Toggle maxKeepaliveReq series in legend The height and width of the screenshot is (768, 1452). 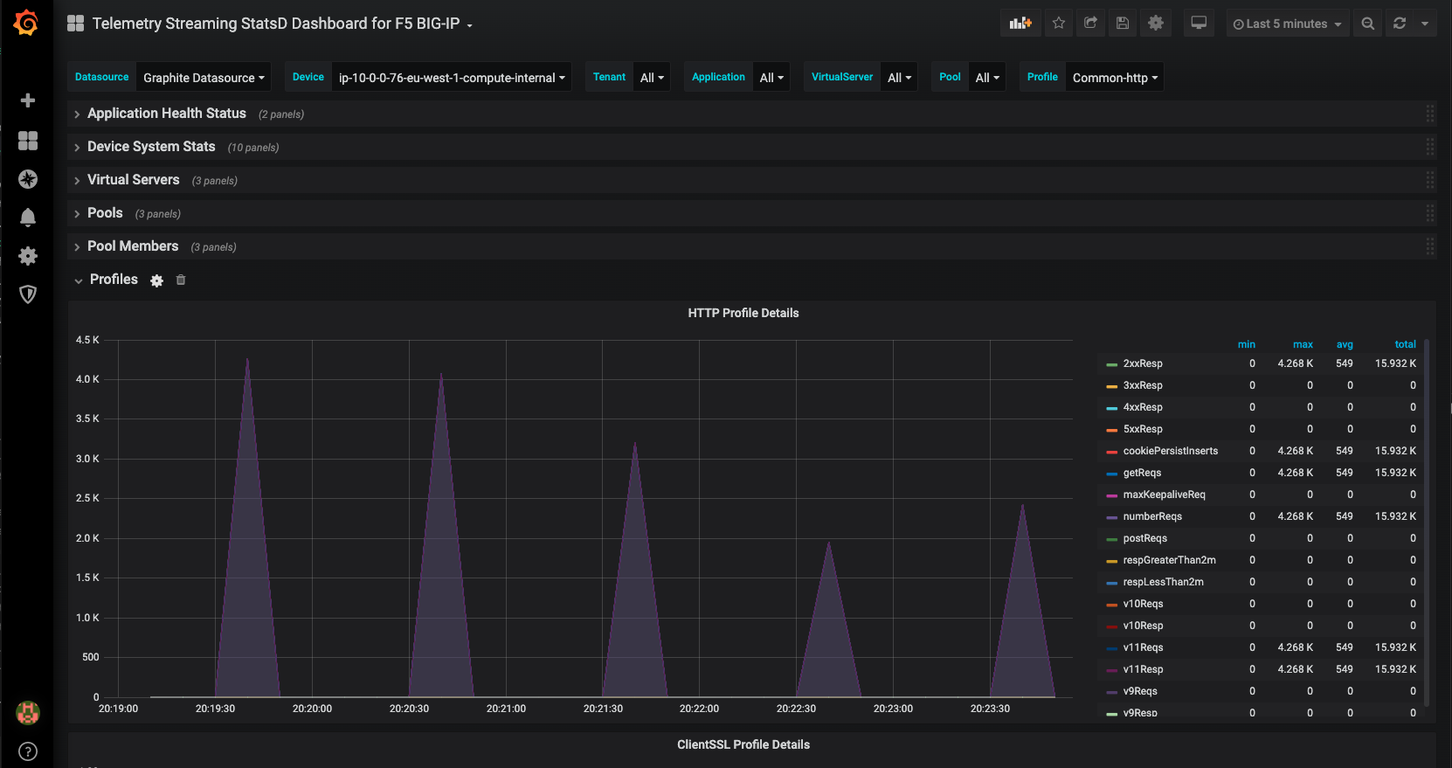(1165, 495)
